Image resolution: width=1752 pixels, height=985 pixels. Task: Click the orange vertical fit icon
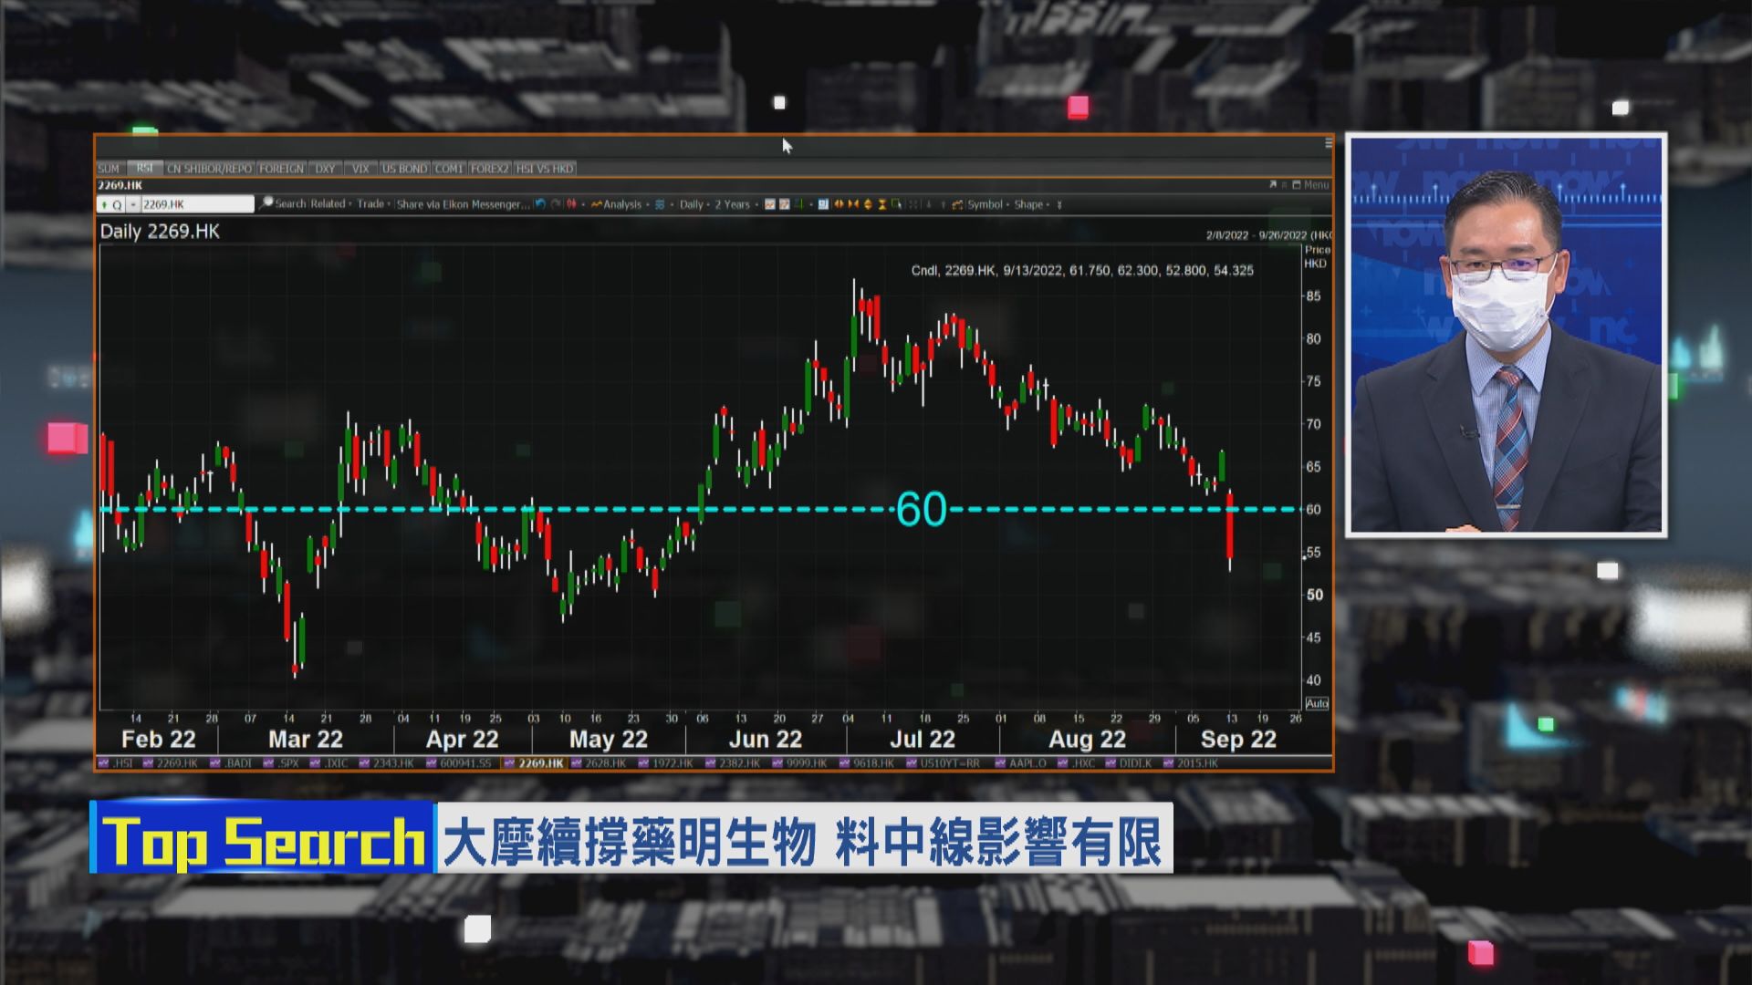[869, 204]
